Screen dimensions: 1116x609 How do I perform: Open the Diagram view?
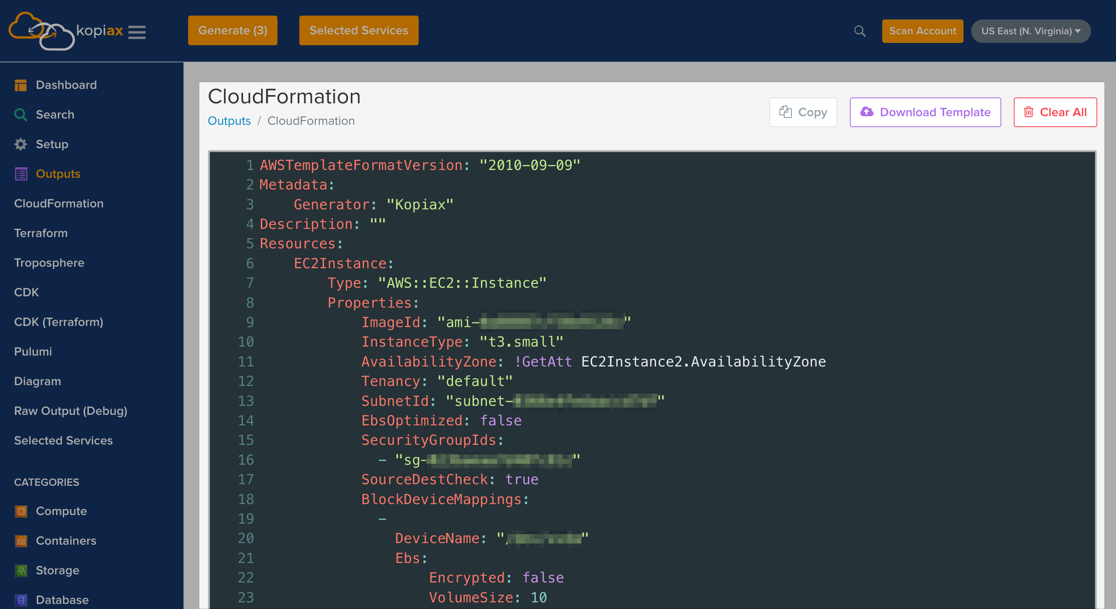37,381
